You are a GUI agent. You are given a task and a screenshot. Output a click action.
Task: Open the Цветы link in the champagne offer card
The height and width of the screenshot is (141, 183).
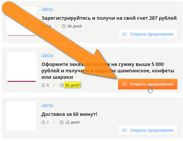click(x=47, y=55)
